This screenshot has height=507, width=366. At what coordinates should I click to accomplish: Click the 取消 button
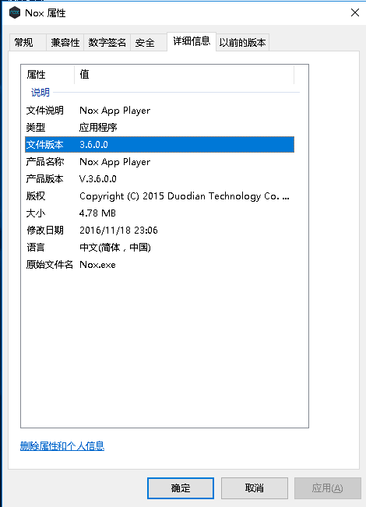(x=255, y=488)
